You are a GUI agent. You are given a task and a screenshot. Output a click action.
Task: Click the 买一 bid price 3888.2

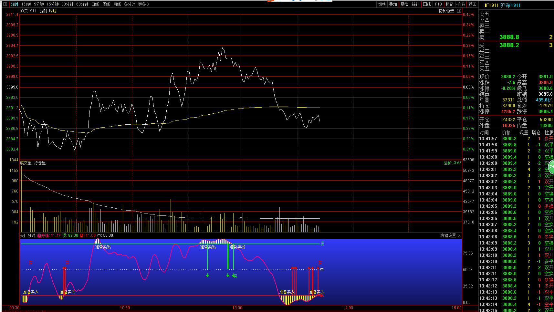click(x=509, y=45)
